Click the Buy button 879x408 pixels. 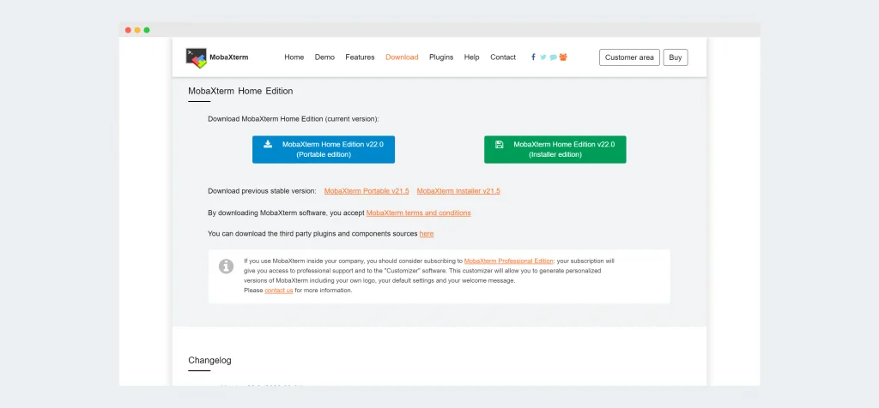(676, 57)
